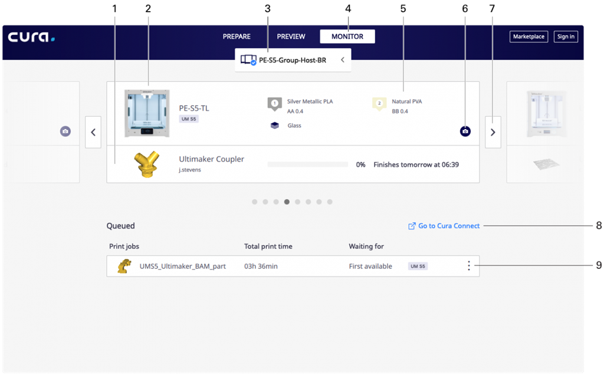The image size is (604, 375).
Task: Collapse the PE-S5-Group-Host-BR printer selector
Action: [x=342, y=60]
